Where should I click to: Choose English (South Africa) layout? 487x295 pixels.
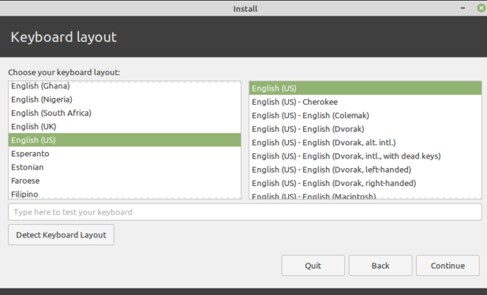point(51,113)
